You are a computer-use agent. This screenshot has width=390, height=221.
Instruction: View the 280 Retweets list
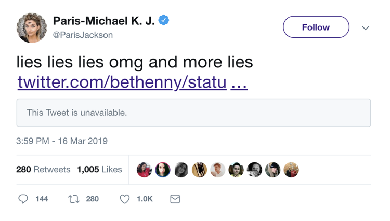coord(43,170)
